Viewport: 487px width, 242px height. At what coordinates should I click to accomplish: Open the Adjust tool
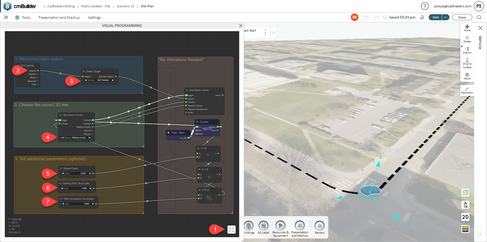467,76
